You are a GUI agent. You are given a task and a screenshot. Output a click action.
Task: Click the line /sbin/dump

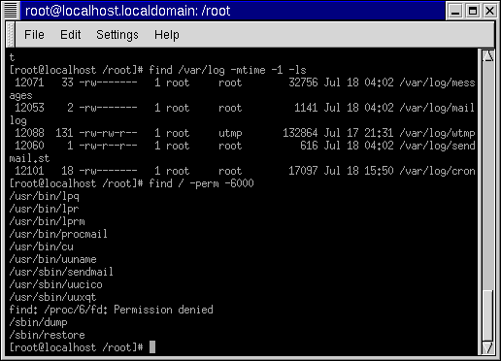click(x=38, y=322)
